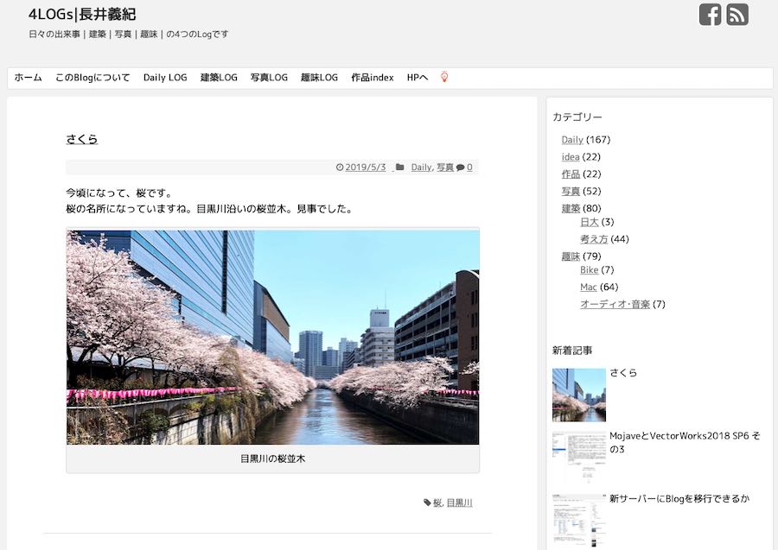Open 新サーバーにBlogを移行できるか post

coord(679,499)
